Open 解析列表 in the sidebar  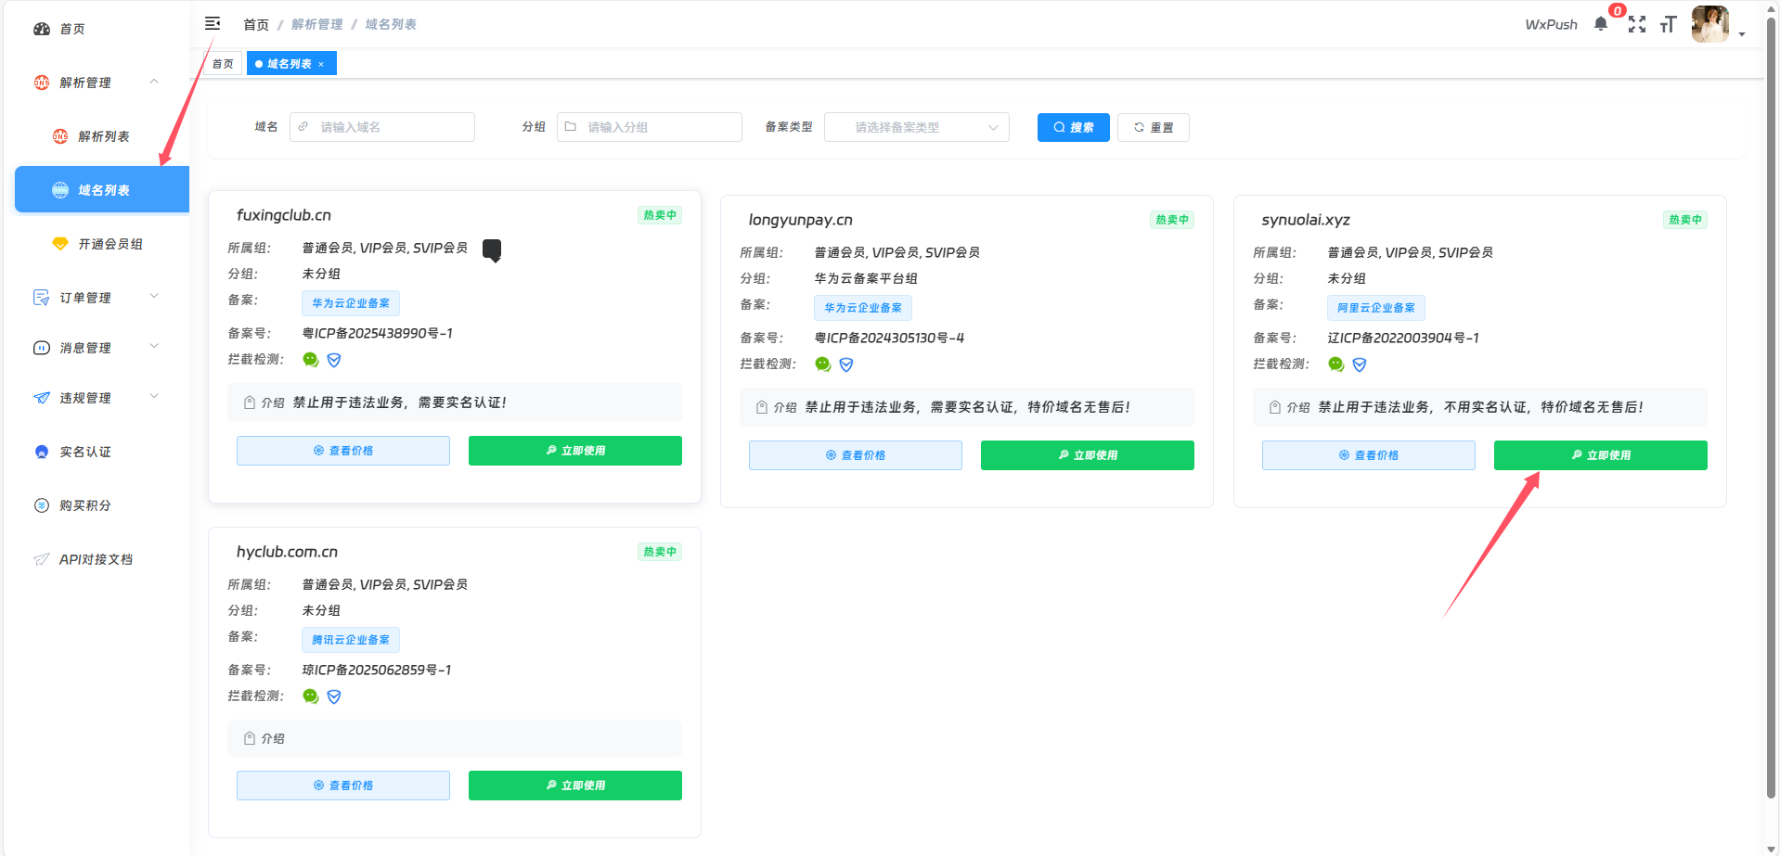[103, 136]
